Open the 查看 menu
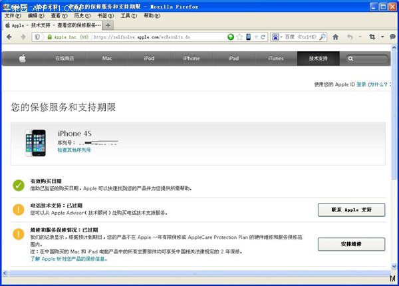The height and width of the screenshot is (286, 399). [59, 16]
